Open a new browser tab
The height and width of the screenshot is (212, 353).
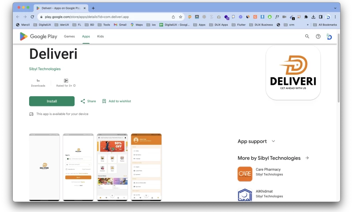coord(93,8)
